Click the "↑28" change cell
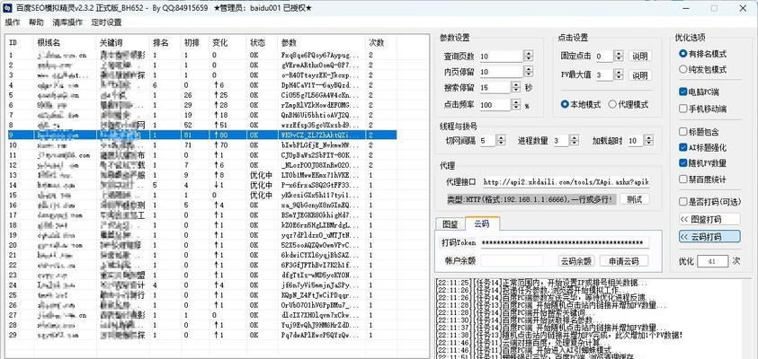758x359 pixels. pos(220,105)
